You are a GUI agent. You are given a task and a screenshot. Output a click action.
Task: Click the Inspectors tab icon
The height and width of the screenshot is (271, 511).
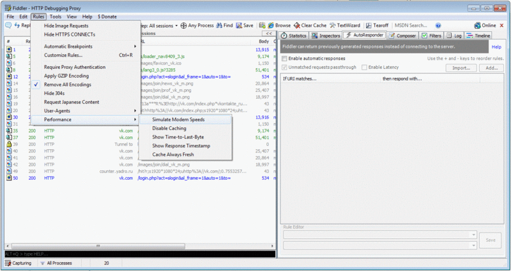tap(314, 36)
